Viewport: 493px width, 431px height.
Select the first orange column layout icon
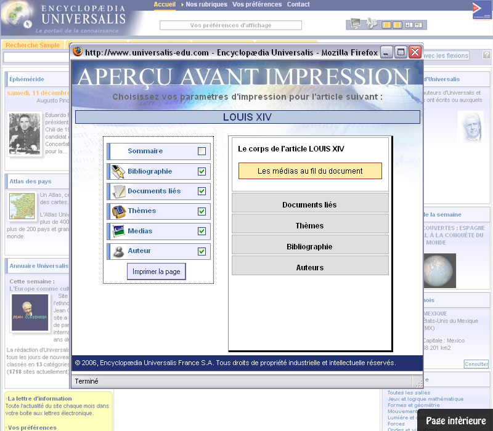pyautogui.click(x=386, y=25)
